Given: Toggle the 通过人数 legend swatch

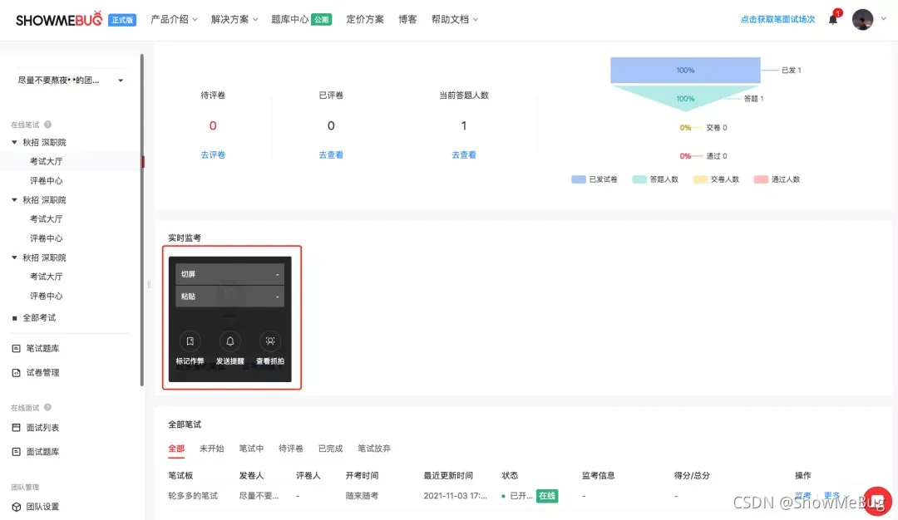Looking at the screenshot, I should point(761,179).
